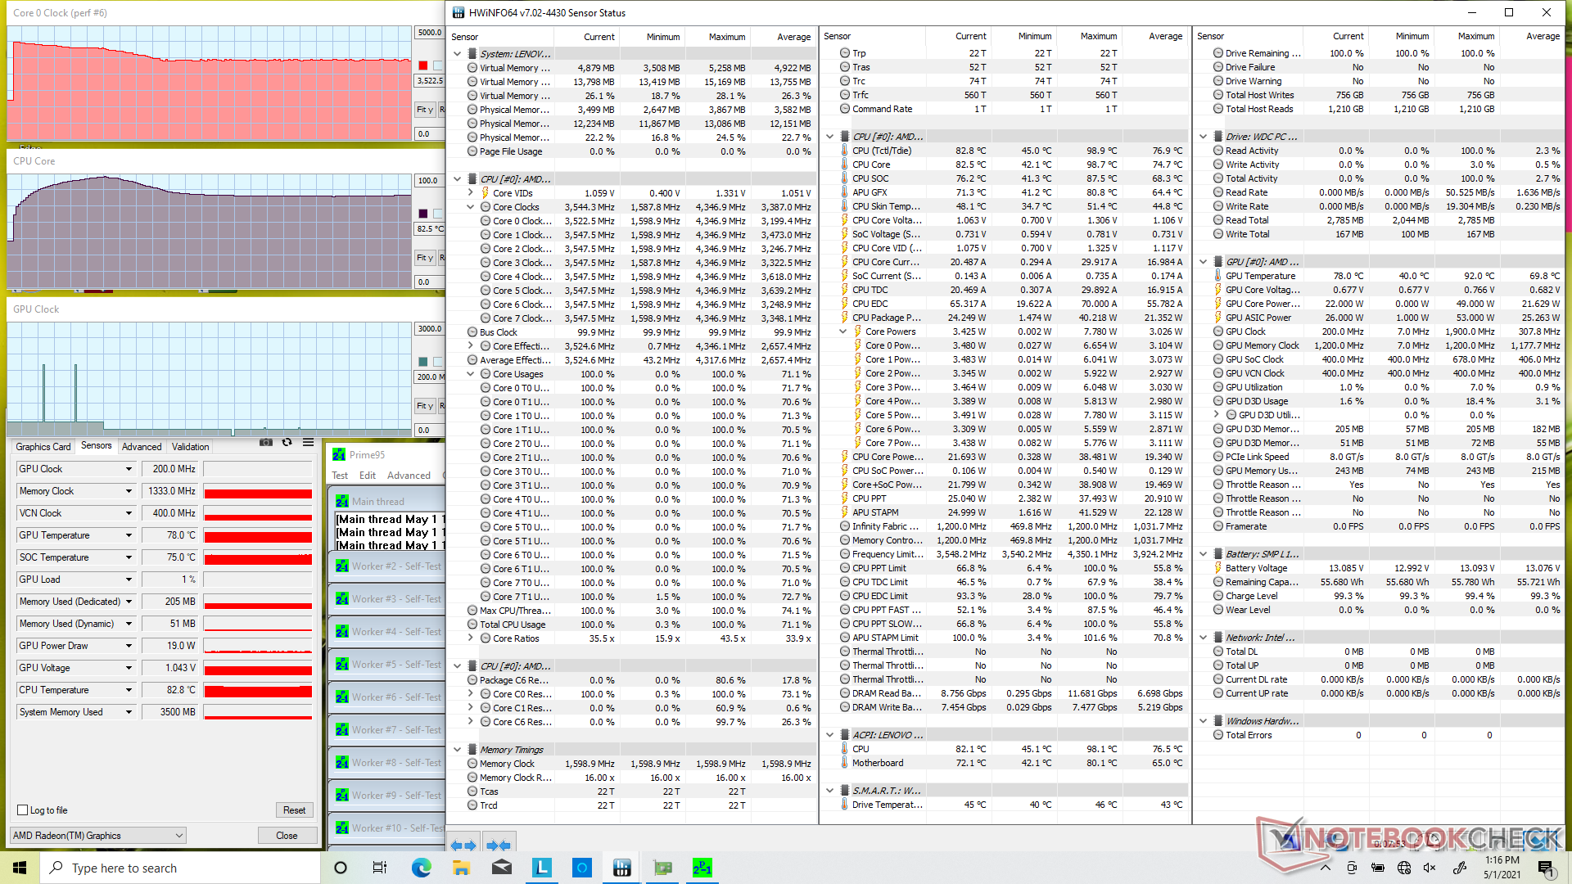
Task: Open Prime95 Advanced menu
Action: 409,476
